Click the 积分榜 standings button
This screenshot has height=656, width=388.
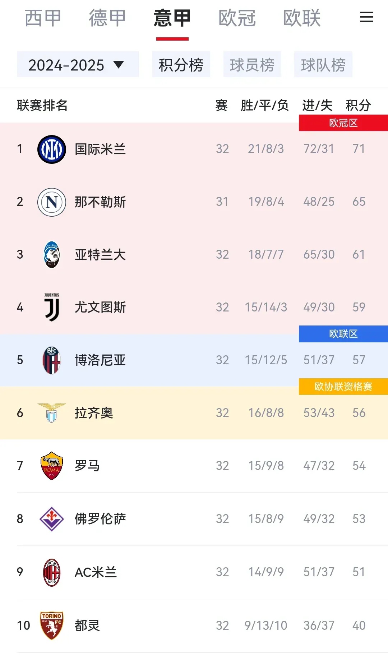(x=181, y=65)
